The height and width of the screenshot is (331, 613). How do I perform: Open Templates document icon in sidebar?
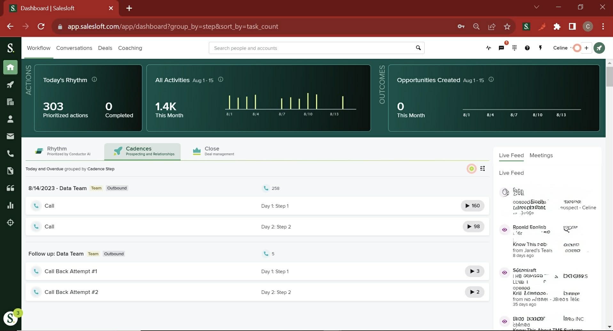point(10,171)
